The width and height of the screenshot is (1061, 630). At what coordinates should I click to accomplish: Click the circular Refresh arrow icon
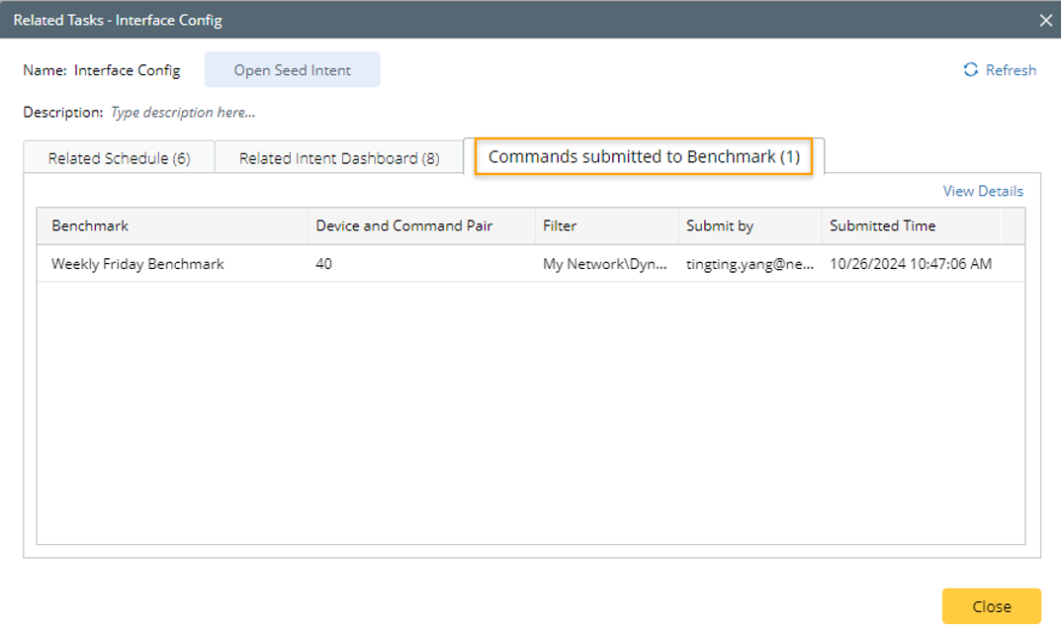click(971, 70)
